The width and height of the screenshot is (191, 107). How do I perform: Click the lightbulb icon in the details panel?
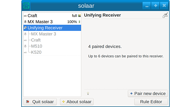coord(88,93)
